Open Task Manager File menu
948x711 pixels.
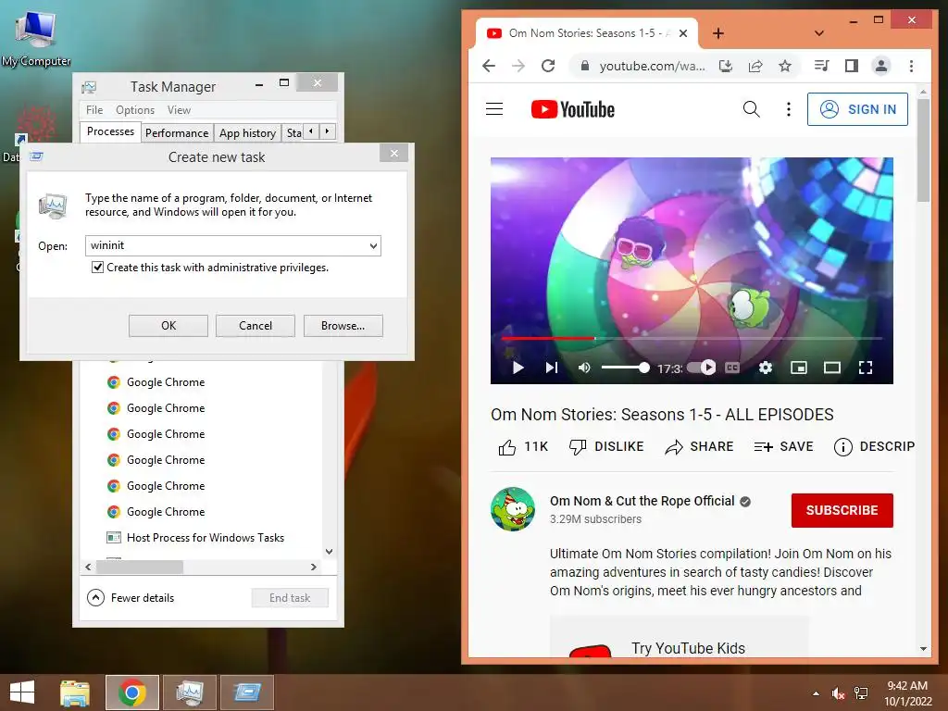[94, 110]
